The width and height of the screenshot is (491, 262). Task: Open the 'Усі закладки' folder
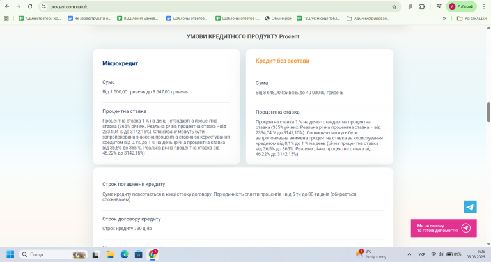(x=472, y=19)
